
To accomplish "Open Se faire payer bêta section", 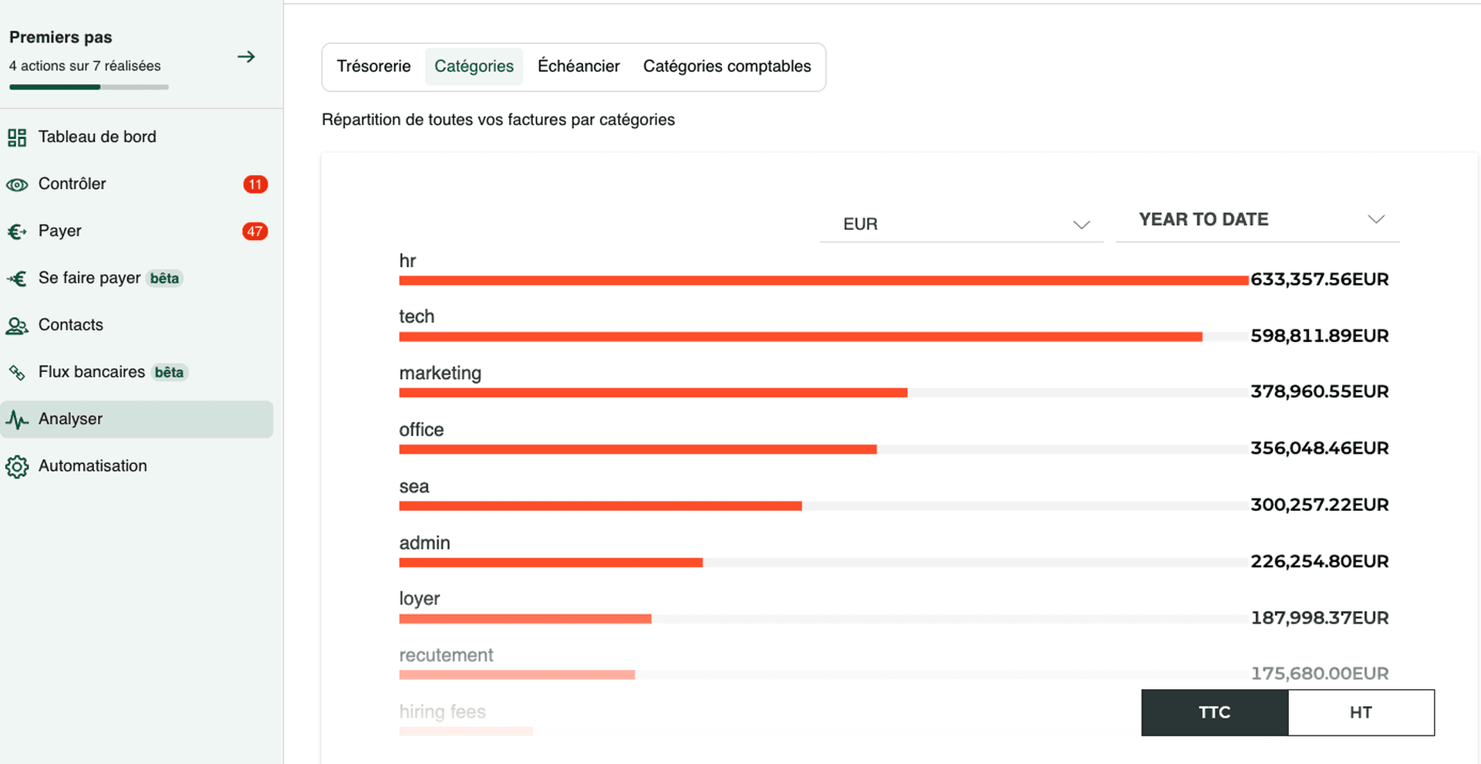I will click(17, 278).
